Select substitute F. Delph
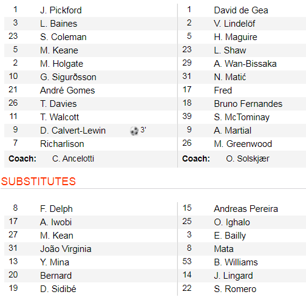Image resolution: width=306 pixels, height=303 pixels. [56, 209]
